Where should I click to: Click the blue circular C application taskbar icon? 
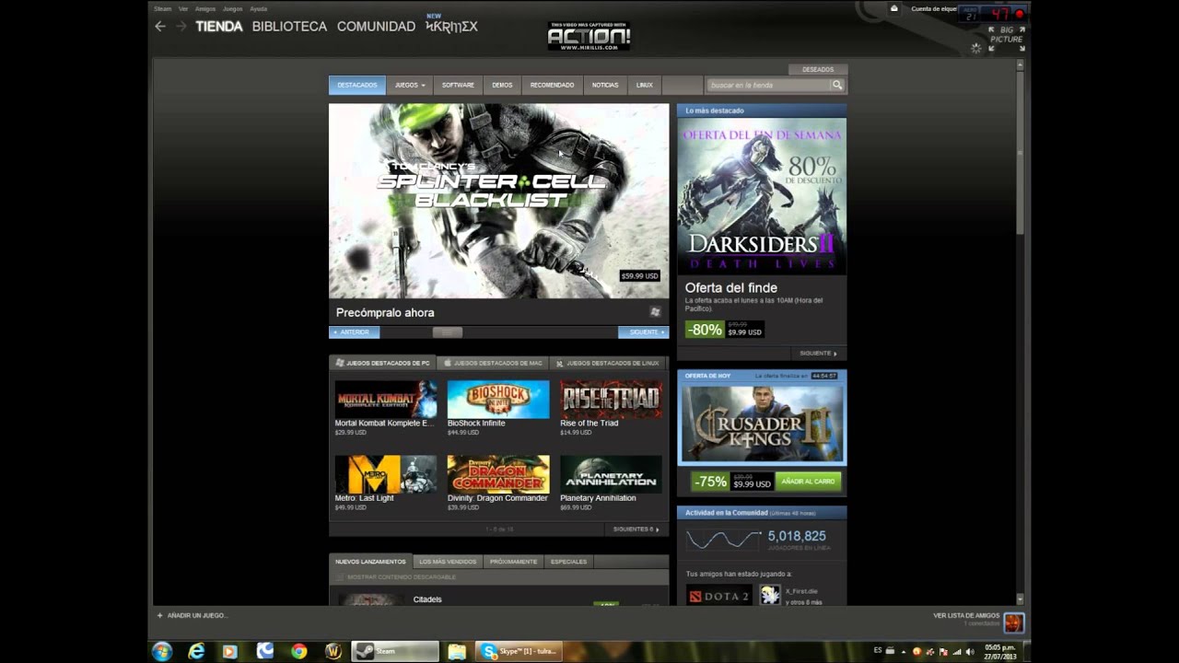click(265, 651)
